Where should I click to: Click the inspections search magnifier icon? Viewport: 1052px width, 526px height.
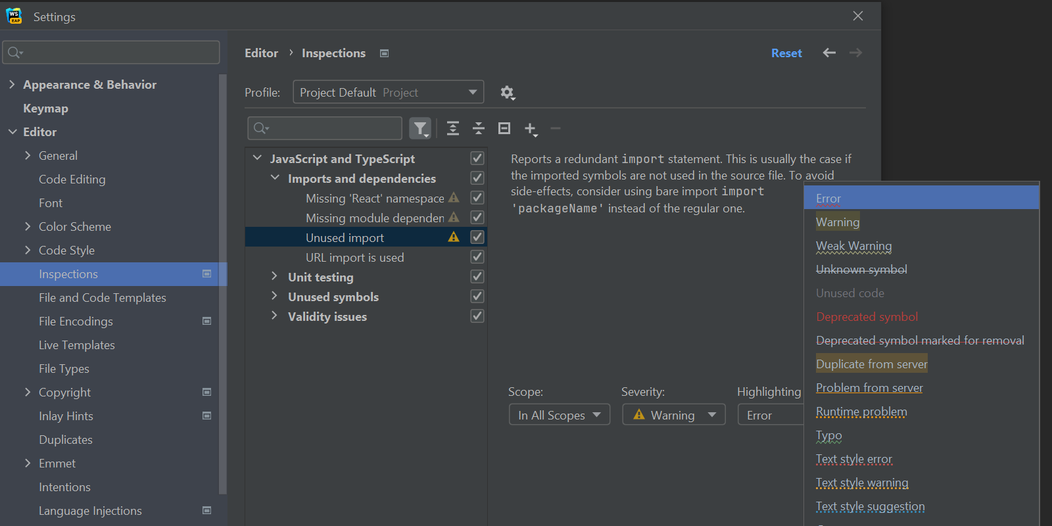pyautogui.click(x=261, y=128)
